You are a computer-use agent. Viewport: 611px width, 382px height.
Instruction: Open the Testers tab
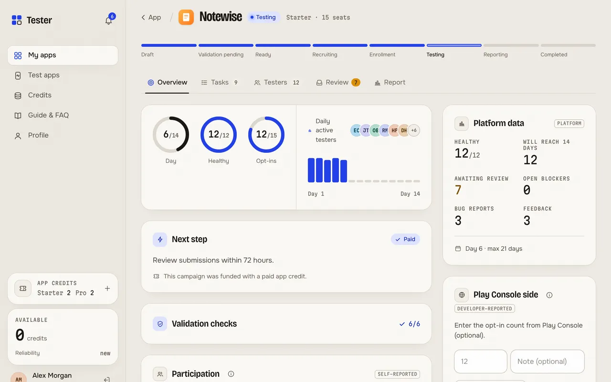277,83
